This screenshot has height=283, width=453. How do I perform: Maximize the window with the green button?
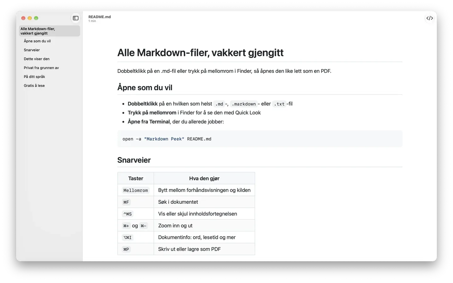pos(36,18)
